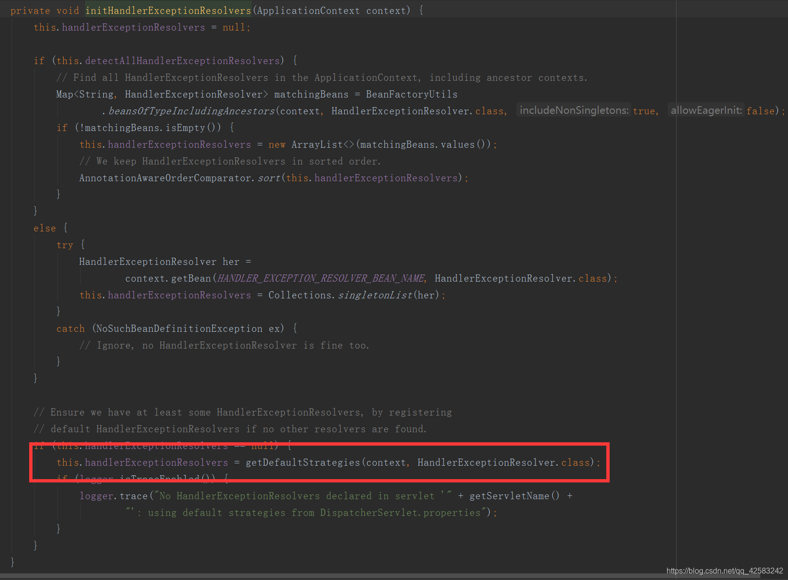Viewport: 788px width, 580px height.
Task: Click 'new ArrayList<>' expression
Action: coord(311,144)
